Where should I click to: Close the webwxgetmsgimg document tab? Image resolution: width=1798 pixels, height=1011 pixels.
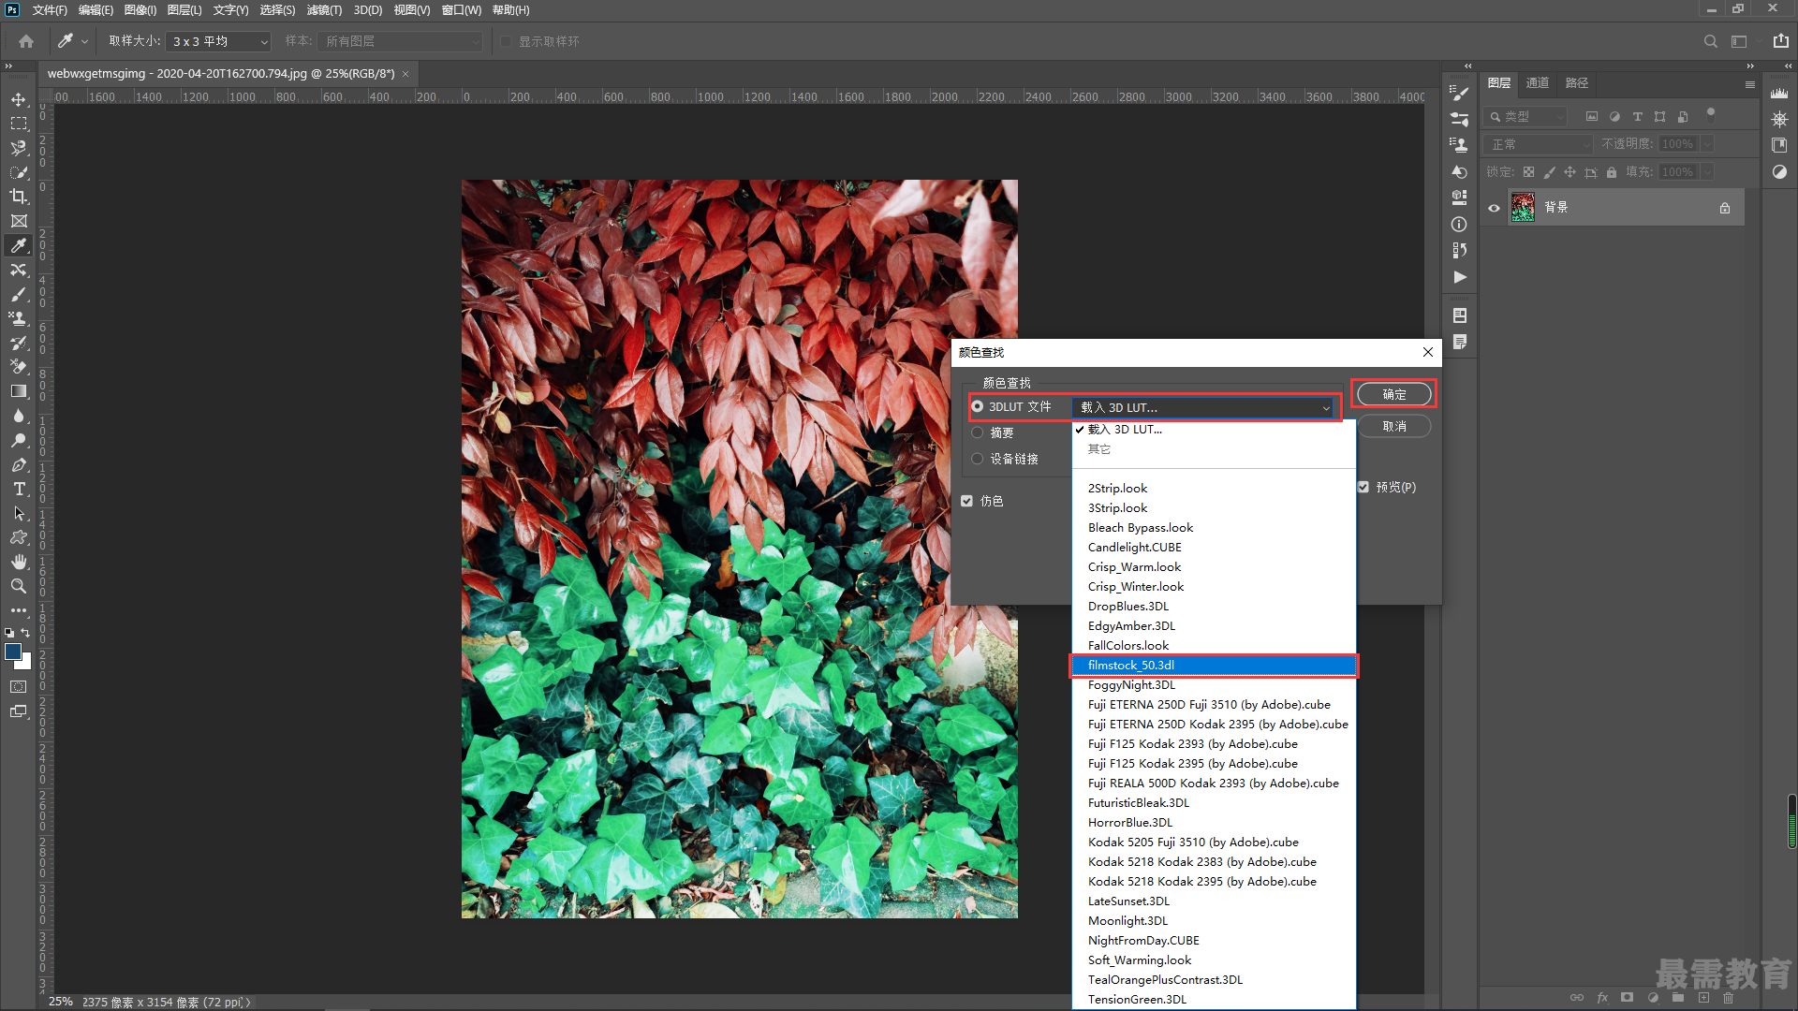pos(405,74)
